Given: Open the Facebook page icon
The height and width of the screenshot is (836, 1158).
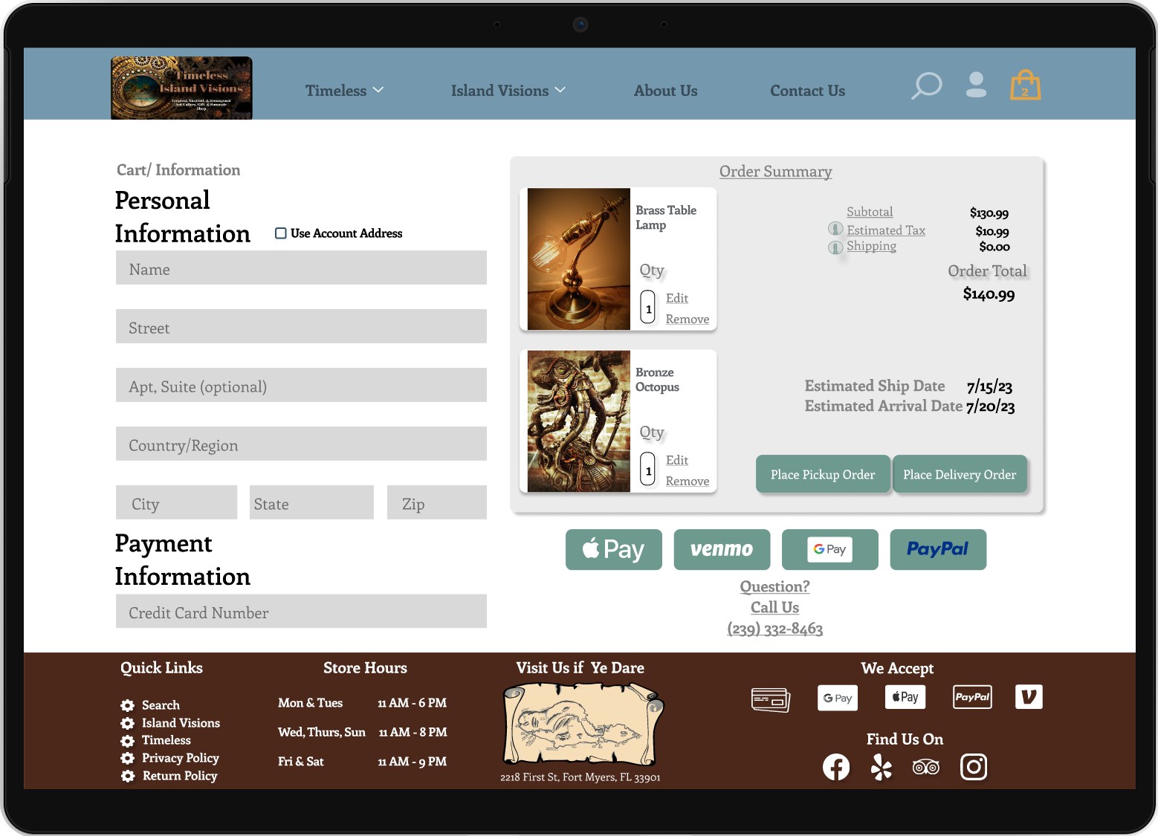Looking at the screenshot, I should 836,767.
